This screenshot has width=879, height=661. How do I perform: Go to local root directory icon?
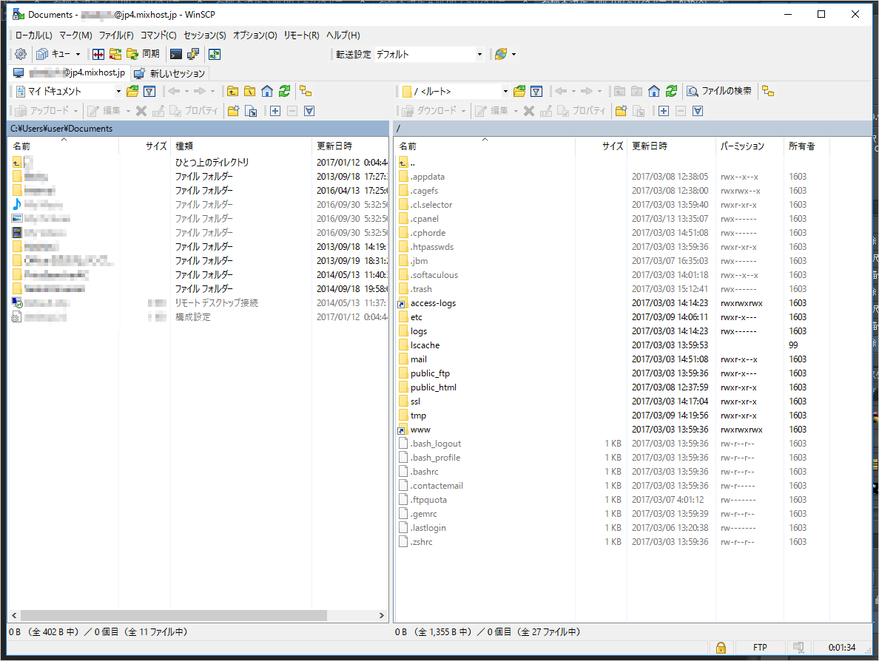point(250,91)
